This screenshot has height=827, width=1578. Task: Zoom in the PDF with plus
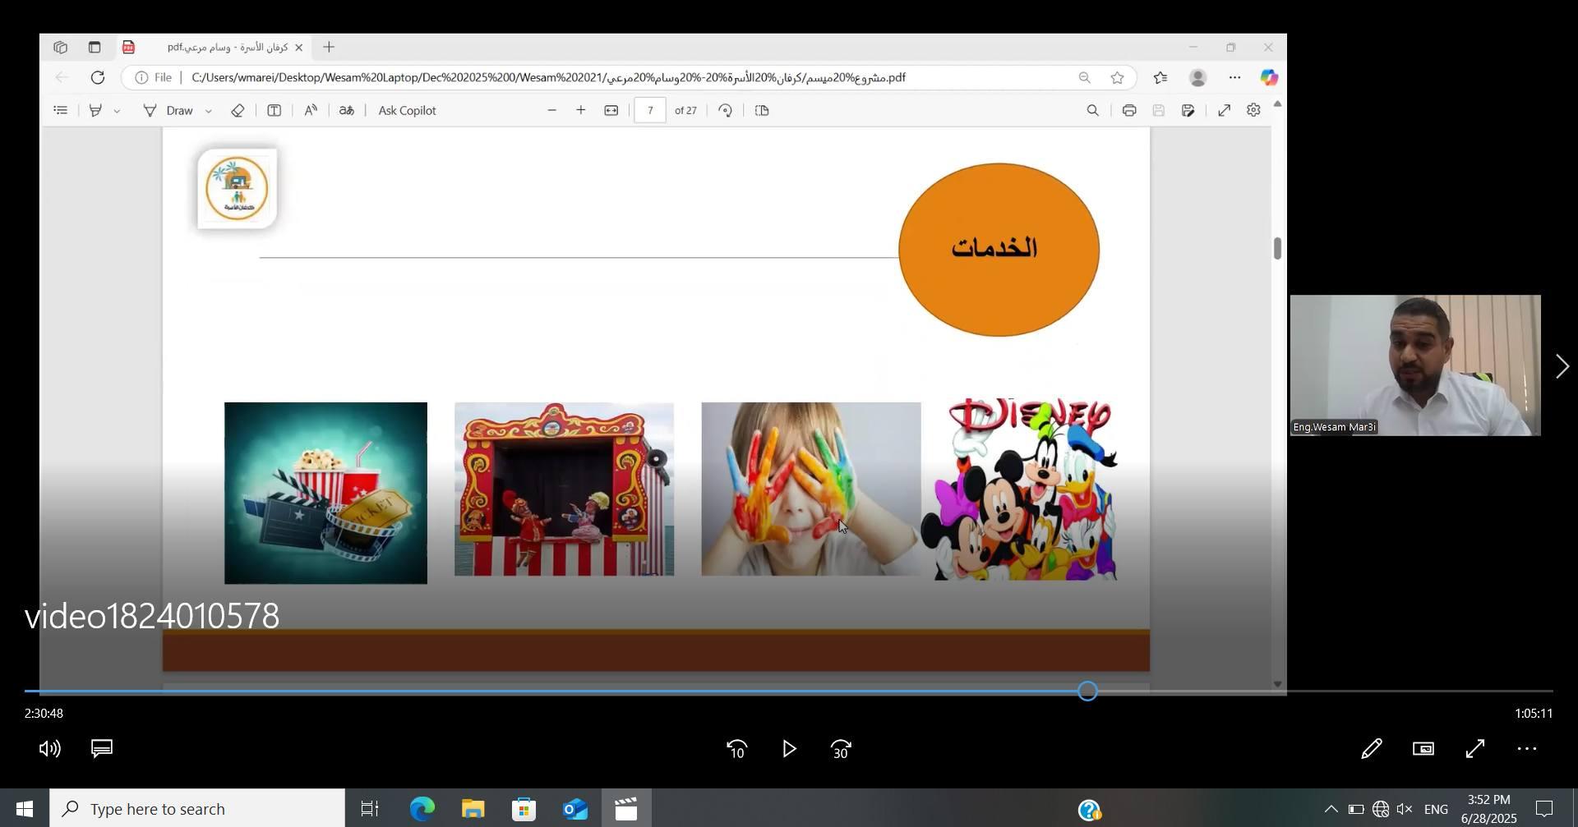[x=580, y=110]
